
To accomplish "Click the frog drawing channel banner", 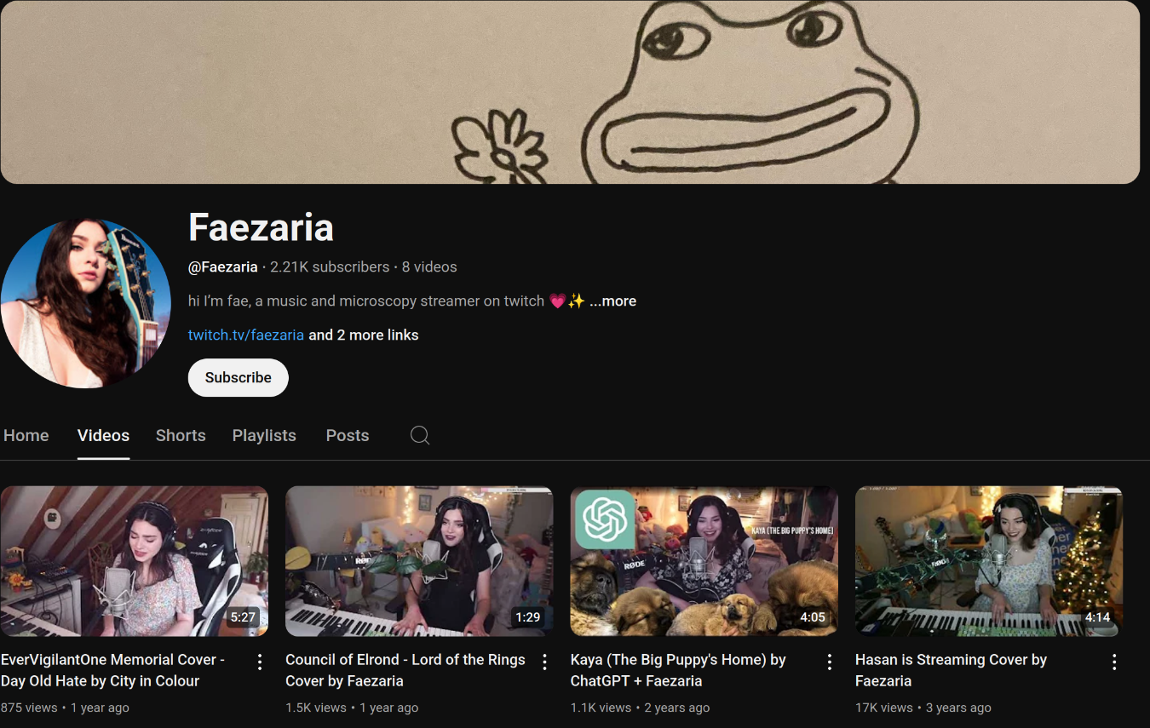I will [x=570, y=92].
